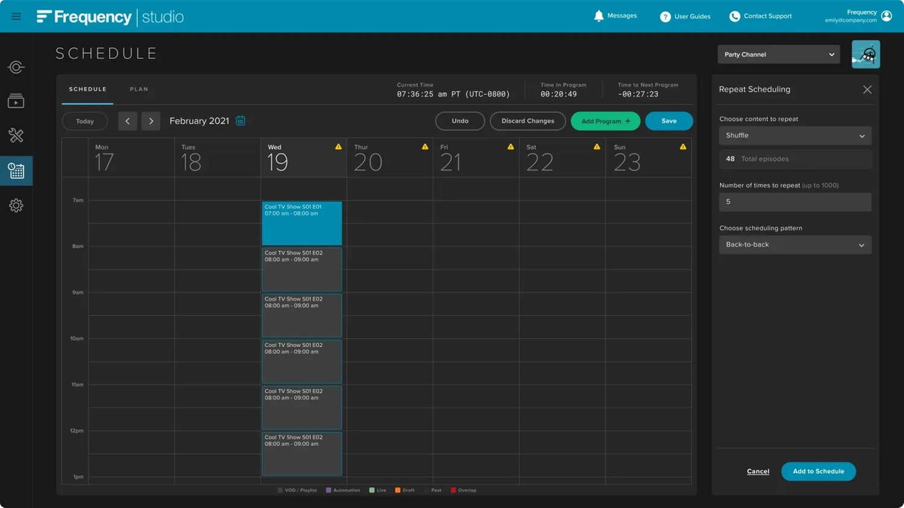Click Wednesday's warning triangle icon
This screenshot has width=904, height=508.
338,147
